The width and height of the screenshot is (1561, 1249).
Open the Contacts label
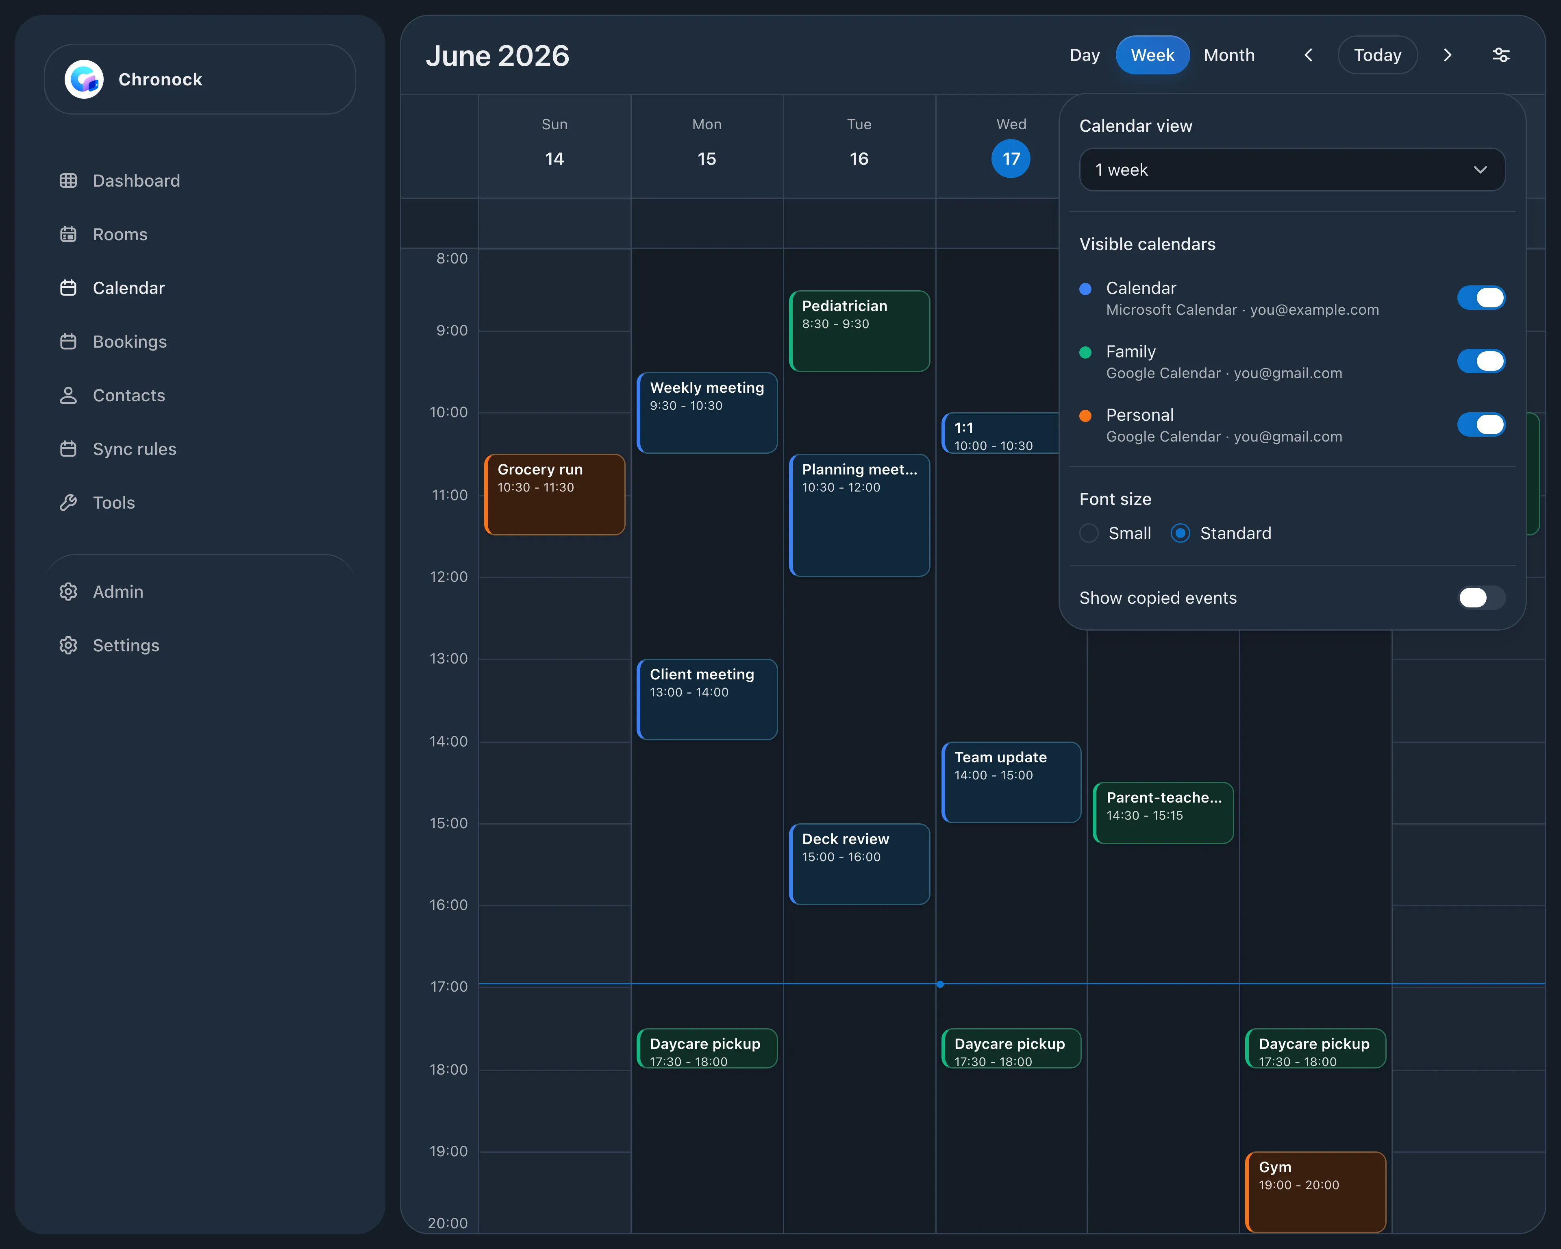coord(129,395)
